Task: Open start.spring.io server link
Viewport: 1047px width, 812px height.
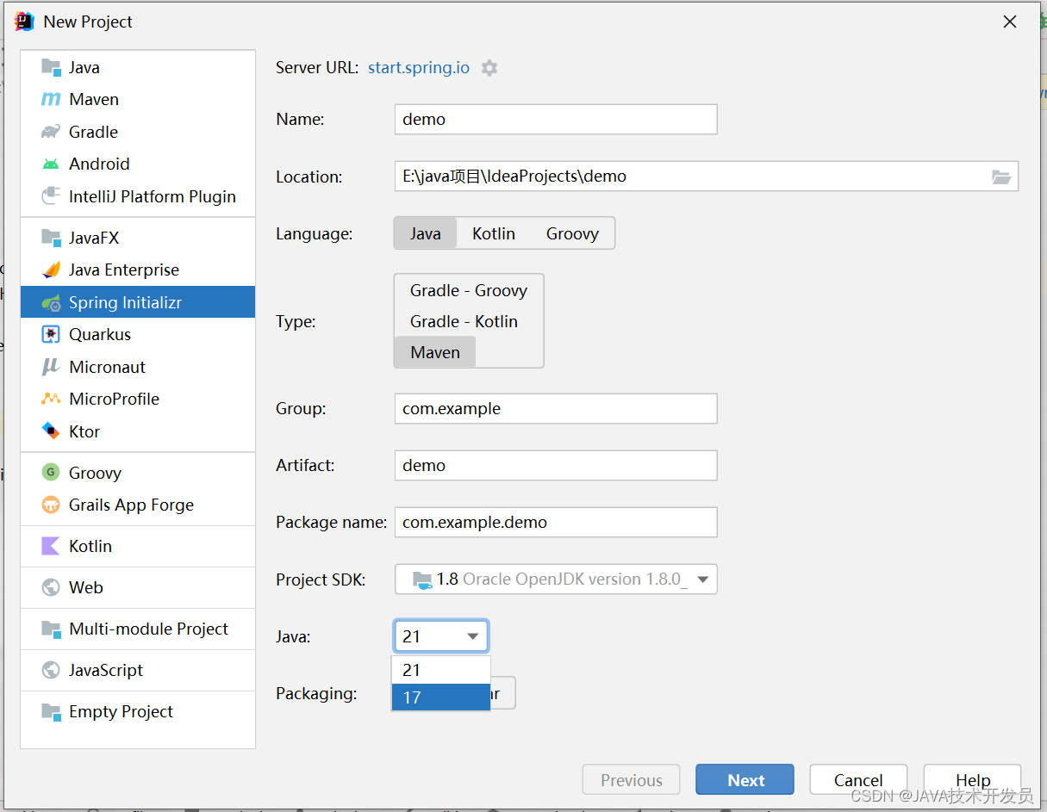Action: (x=419, y=67)
